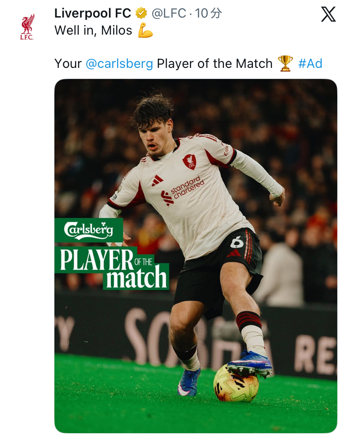Open the Liverpool FC display name
Image resolution: width=346 pixels, height=435 pixels.
pyautogui.click(x=93, y=14)
